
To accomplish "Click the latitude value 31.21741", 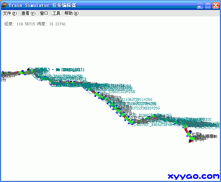I will click(57, 24).
